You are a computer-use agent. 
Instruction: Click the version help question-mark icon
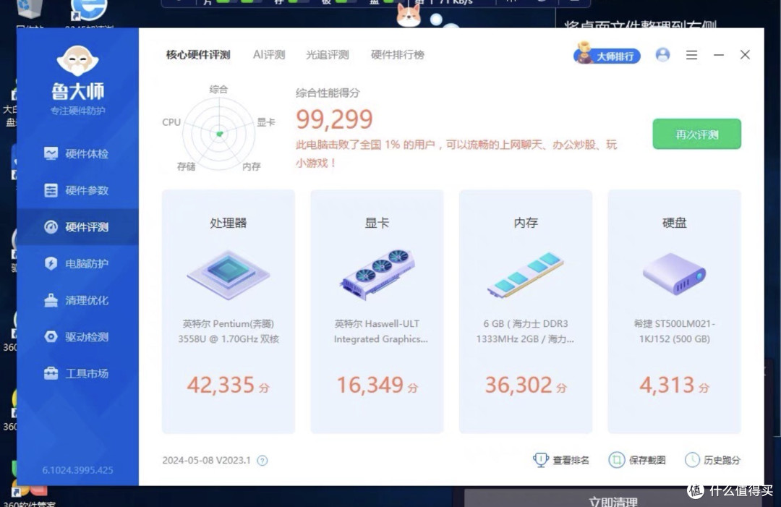(262, 461)
